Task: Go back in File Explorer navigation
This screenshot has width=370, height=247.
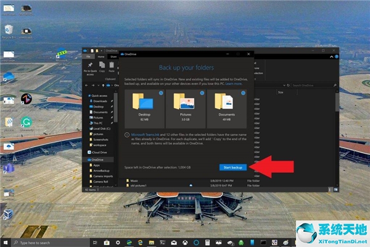Action: pyautogui.click(x=86, y=85)
